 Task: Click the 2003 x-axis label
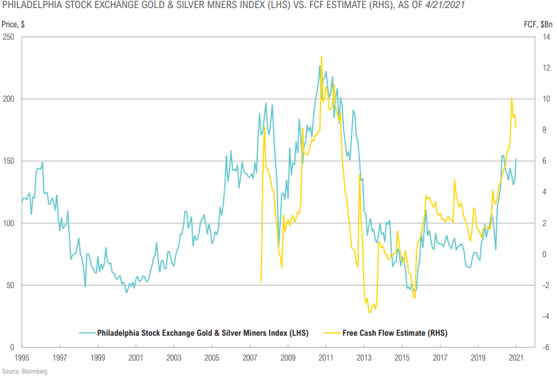(173, 358)
